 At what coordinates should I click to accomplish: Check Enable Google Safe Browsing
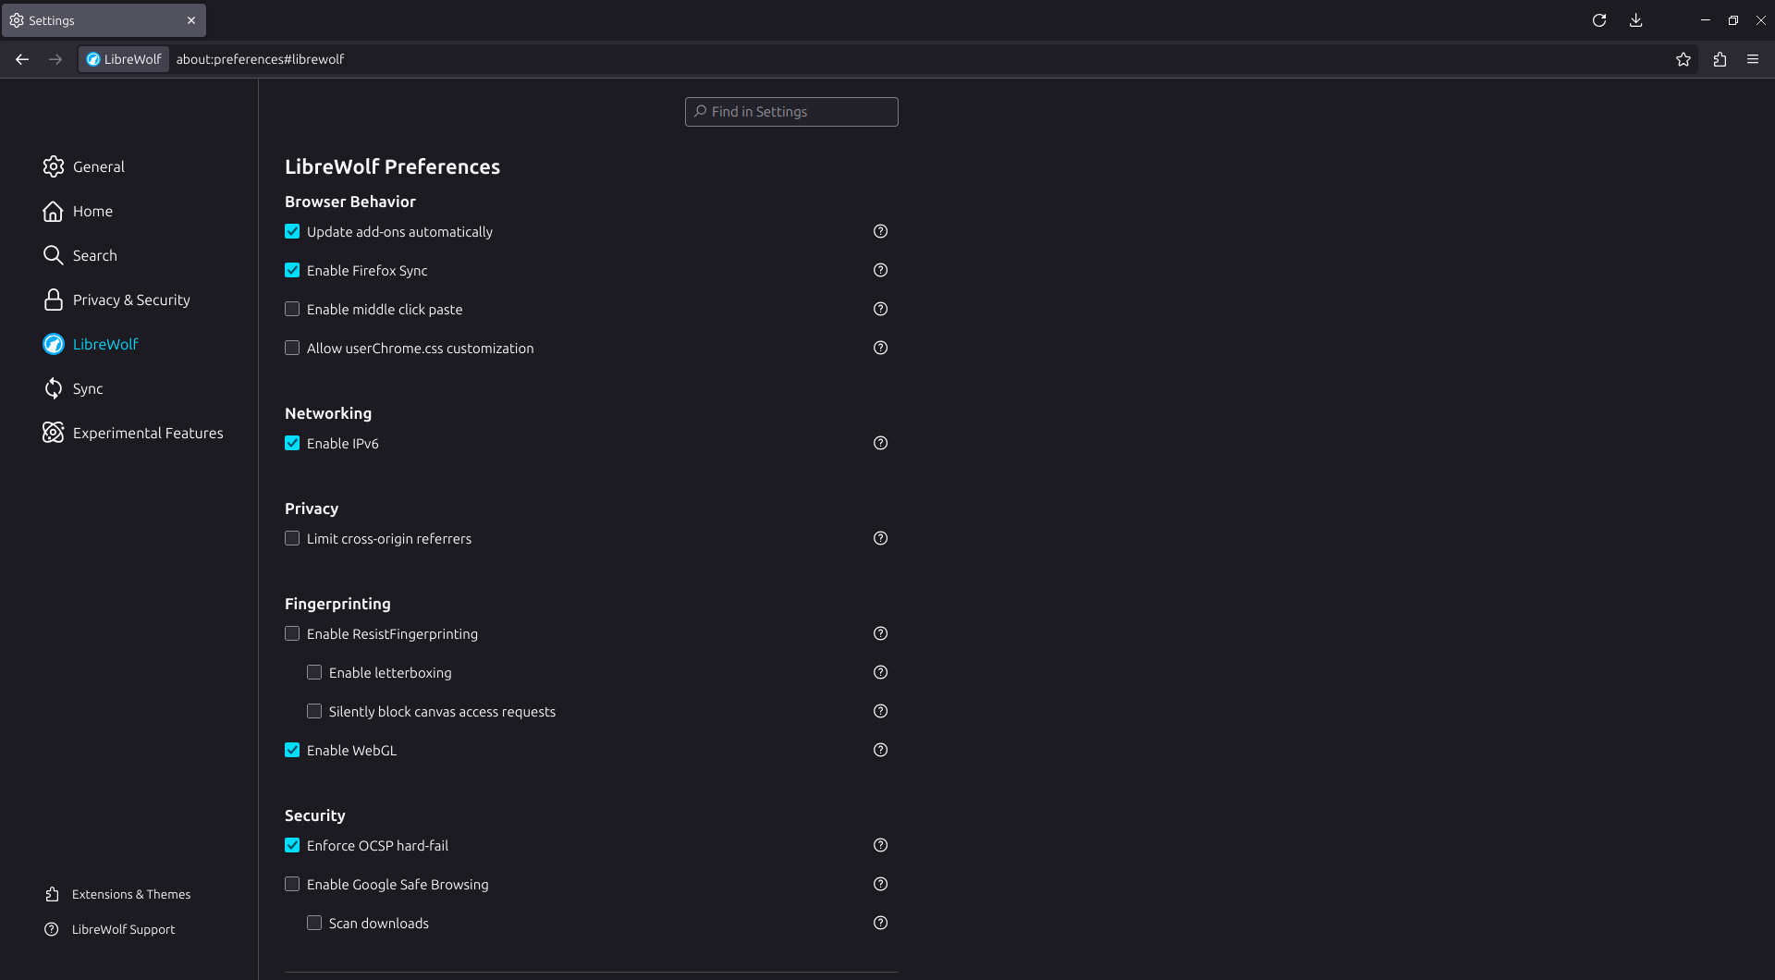tap(292, 884)
